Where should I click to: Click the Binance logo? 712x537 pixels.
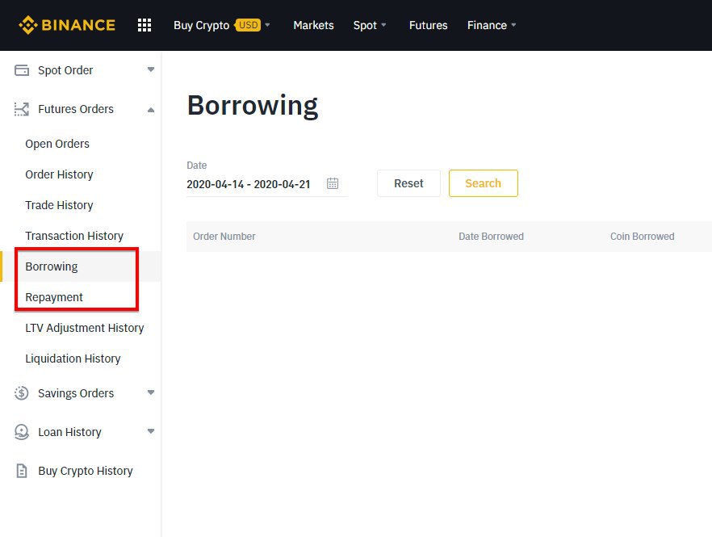tap(67, 25)
